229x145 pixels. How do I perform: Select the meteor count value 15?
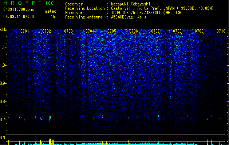tap(53, 17)
